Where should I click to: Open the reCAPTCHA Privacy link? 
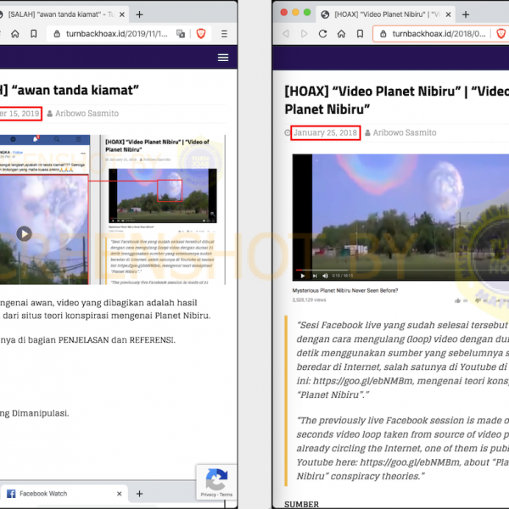tap(208, 495)
